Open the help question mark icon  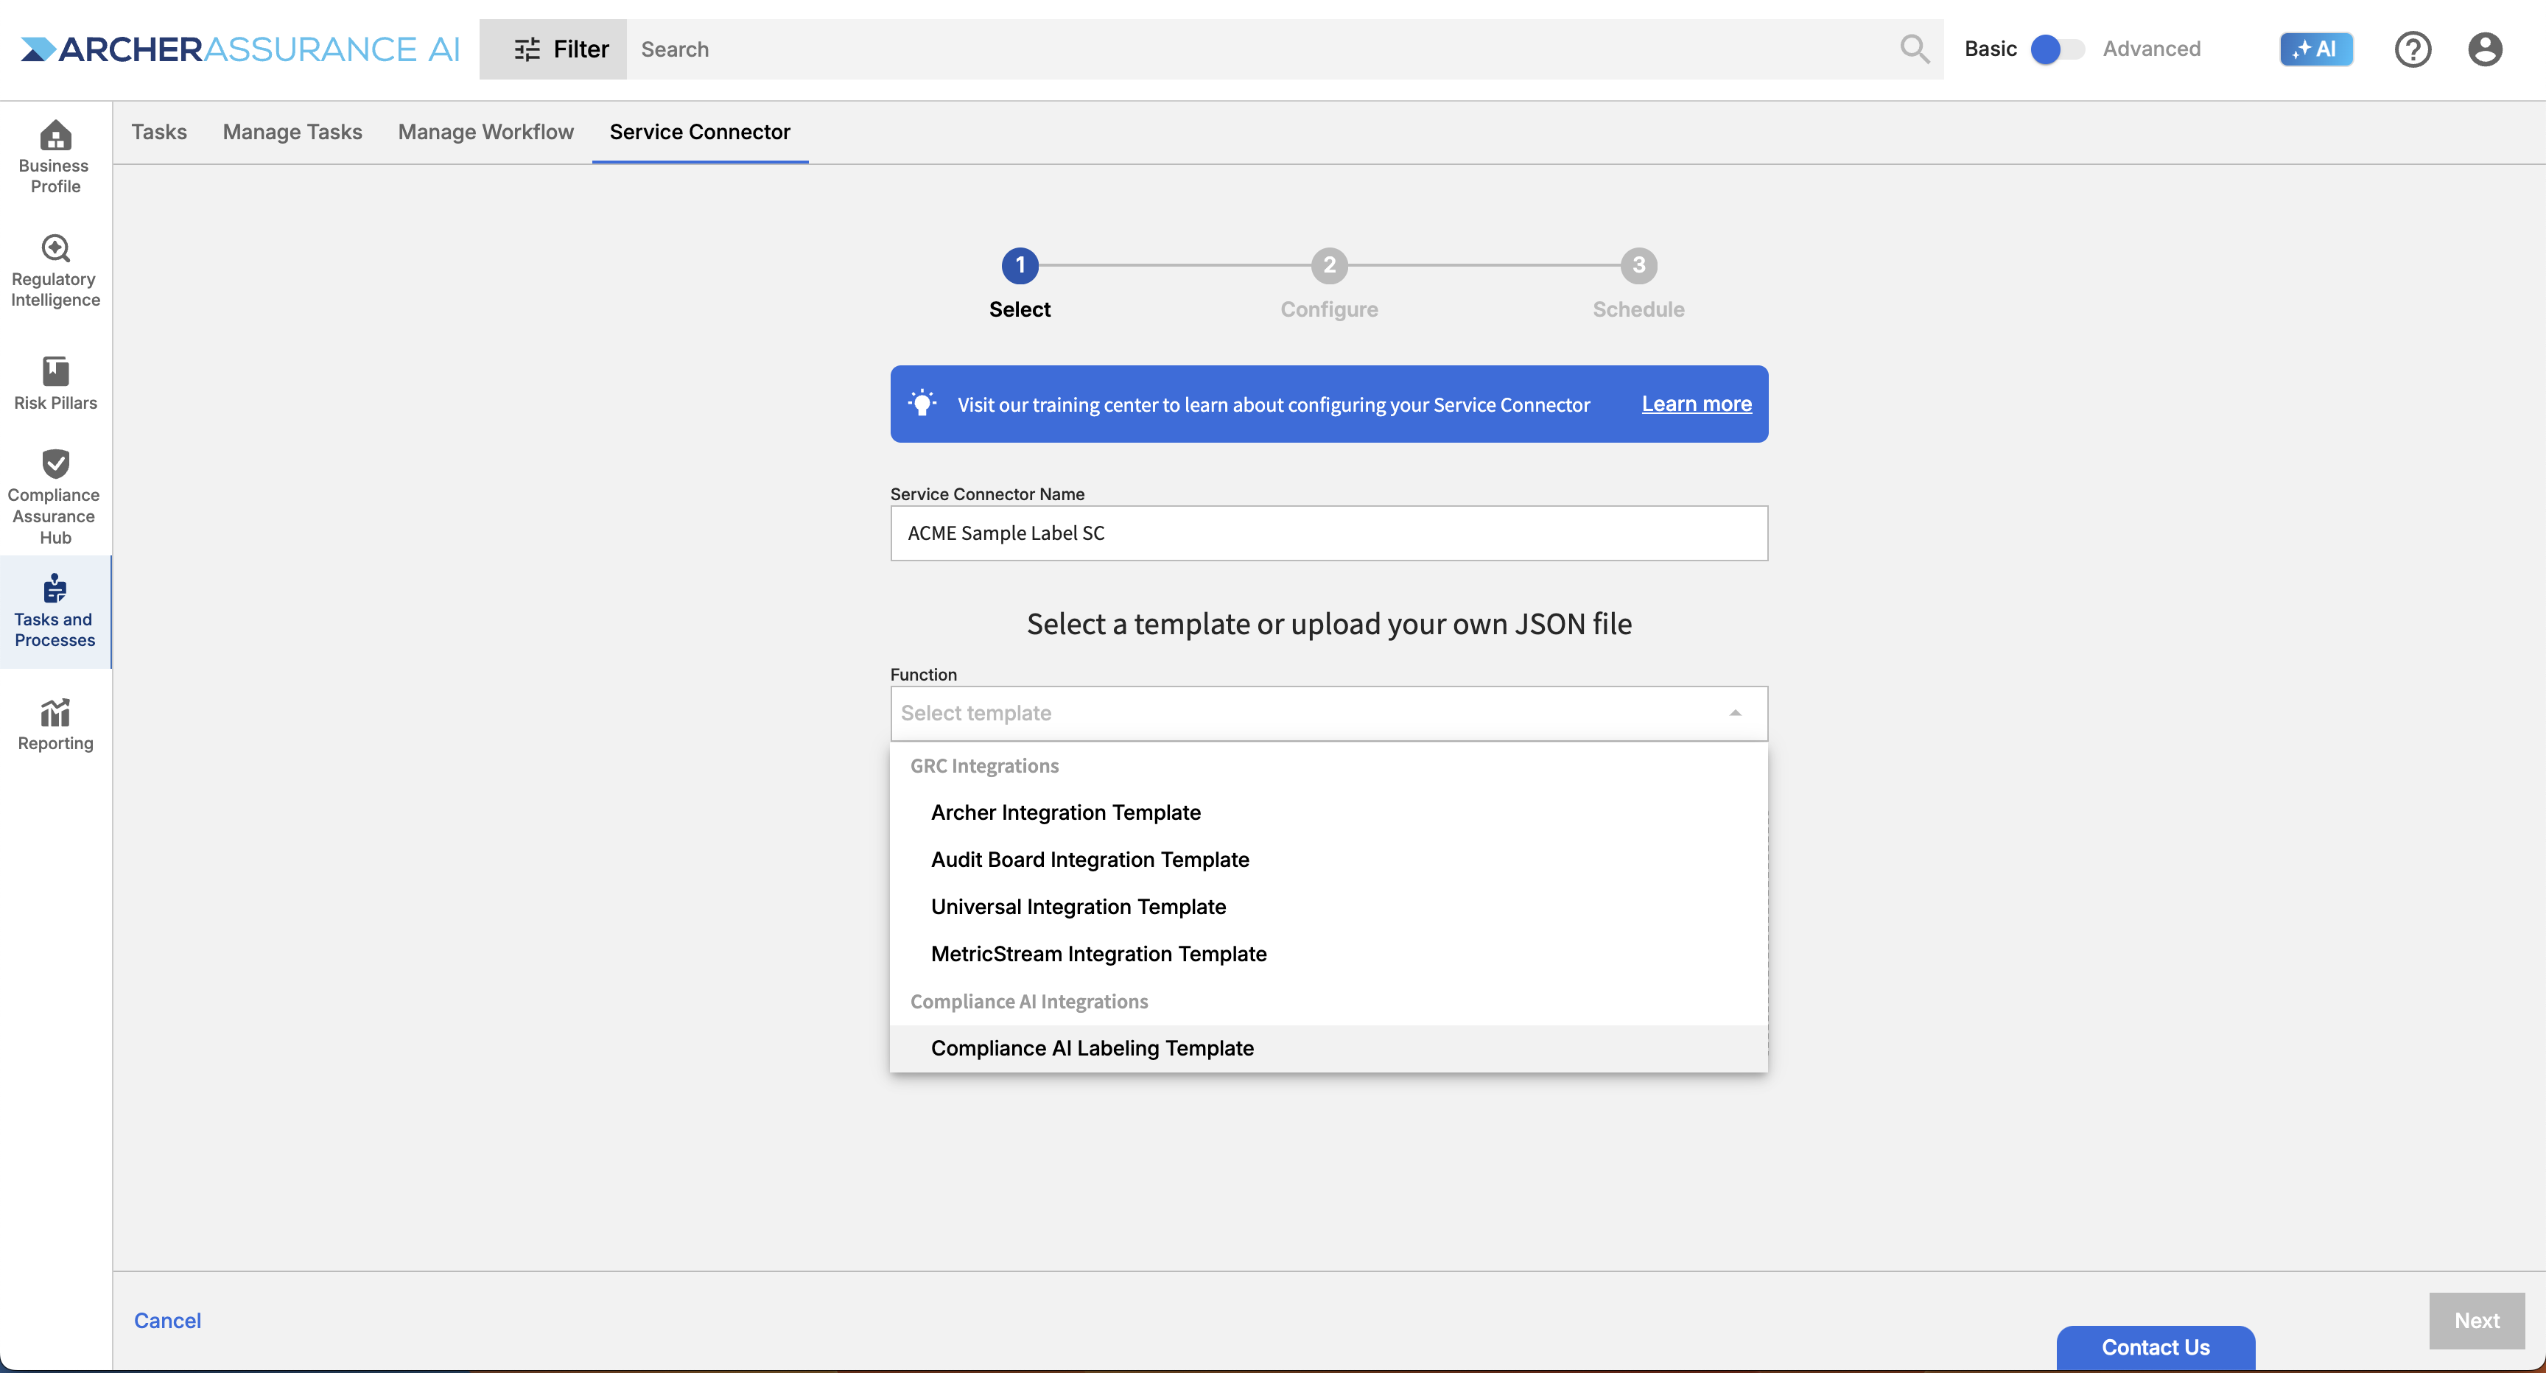pyautogui.click(x=2413, y=49)
